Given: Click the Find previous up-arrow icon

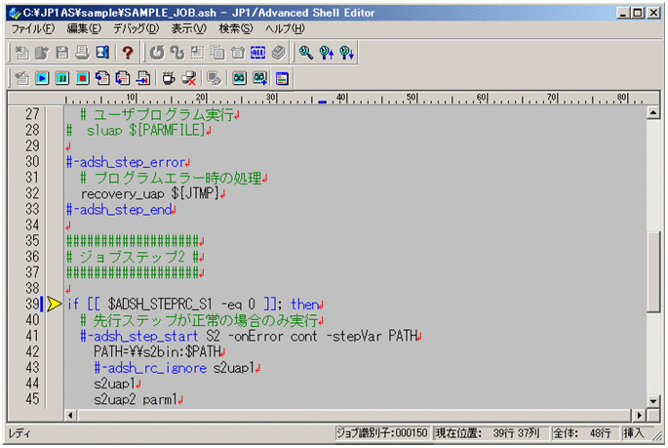Looking at the screenshot, I should pyautogui.click(x=327, y=53).
